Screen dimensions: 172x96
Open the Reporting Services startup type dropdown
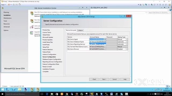pos(127,44)
